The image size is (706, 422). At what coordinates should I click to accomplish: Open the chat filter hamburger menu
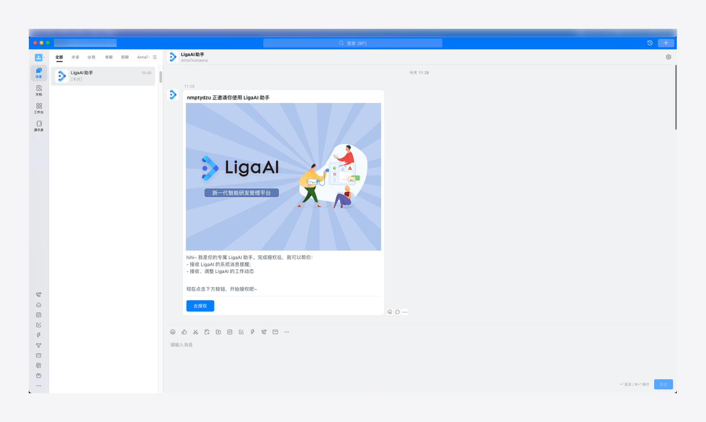click(x=154, y=57)
